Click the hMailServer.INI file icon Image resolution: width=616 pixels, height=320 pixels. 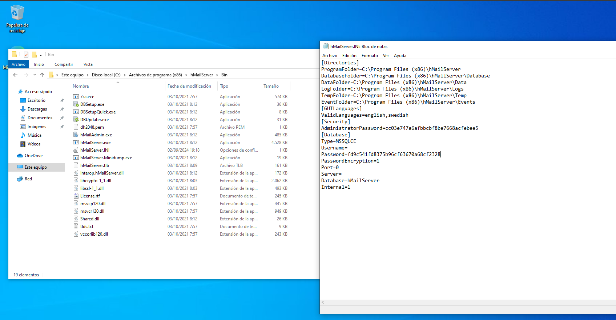[x=76, y=150]
